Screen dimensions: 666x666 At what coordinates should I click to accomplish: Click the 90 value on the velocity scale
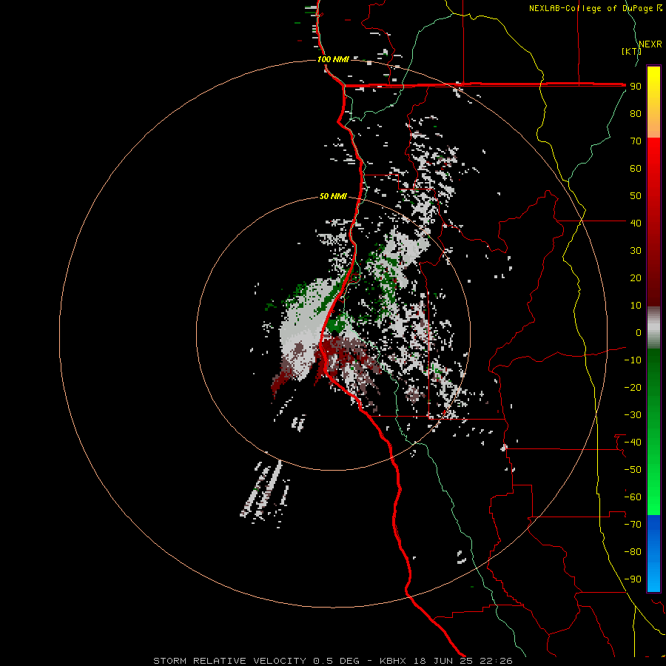pyautogui.click(x=636, y=87)
